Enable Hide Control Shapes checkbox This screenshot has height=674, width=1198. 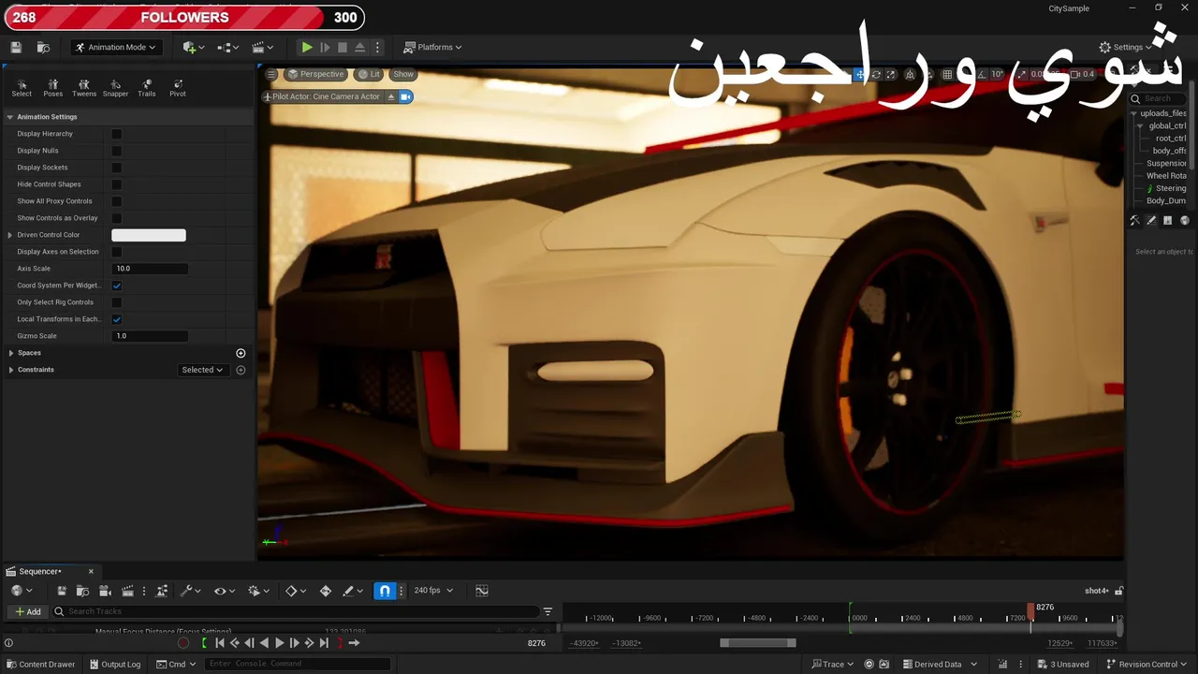(x=117, y=184)
